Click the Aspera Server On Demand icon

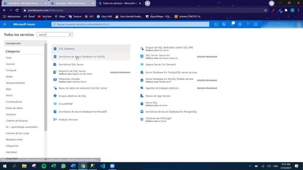coord(142,64)
